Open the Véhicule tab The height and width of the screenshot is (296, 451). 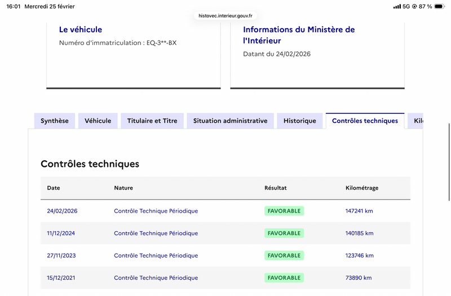(98, 121)
